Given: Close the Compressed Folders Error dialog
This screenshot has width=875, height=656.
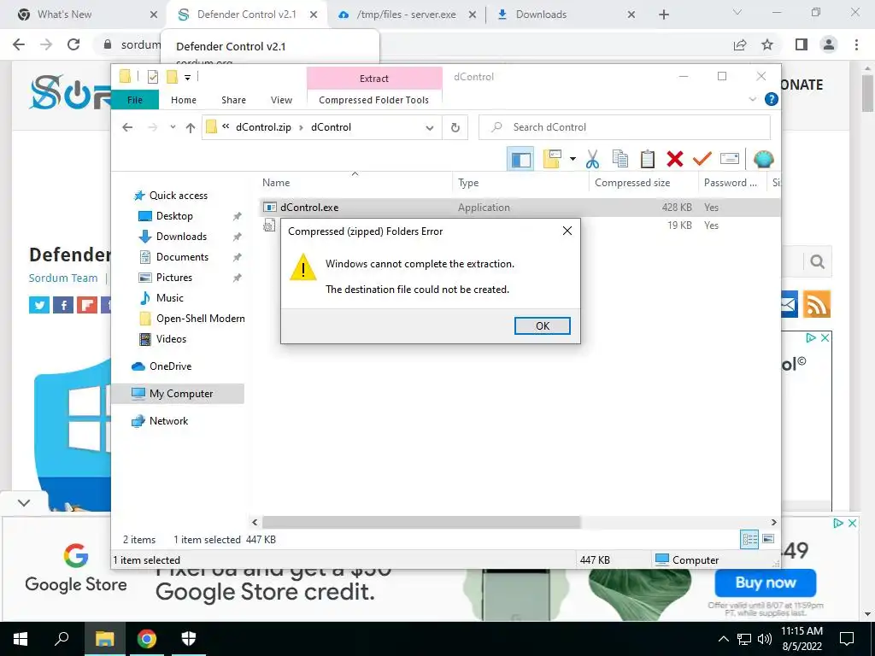Looking at the screenshot, I should 567,231.
